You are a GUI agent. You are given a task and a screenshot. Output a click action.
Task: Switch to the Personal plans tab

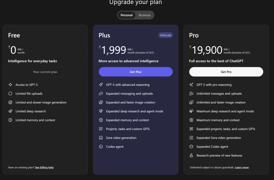tap(127, 15)
